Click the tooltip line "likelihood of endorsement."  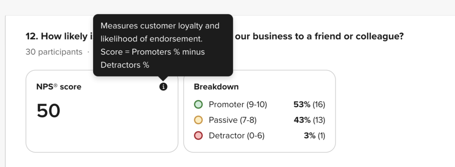coord(151,39)
